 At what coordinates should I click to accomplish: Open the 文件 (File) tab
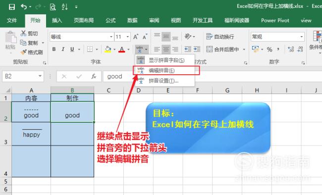pyautogui.click(x=12, y=20)
